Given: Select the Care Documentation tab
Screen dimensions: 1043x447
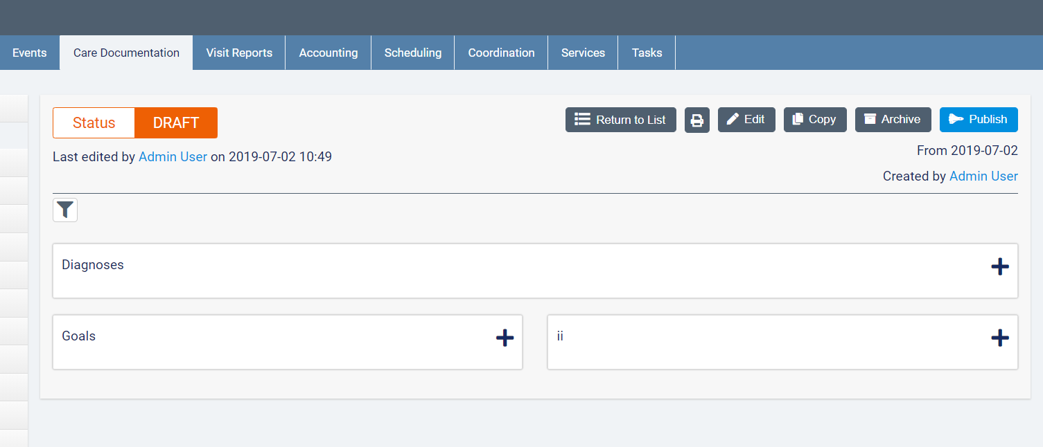Looking at the screenshot, I should tap(126, 53).
